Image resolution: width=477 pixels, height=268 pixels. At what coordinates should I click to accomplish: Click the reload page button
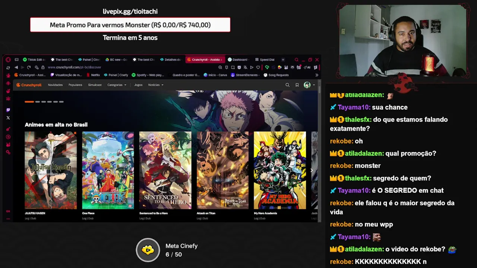pyautogui.click(x=29, y=67)
